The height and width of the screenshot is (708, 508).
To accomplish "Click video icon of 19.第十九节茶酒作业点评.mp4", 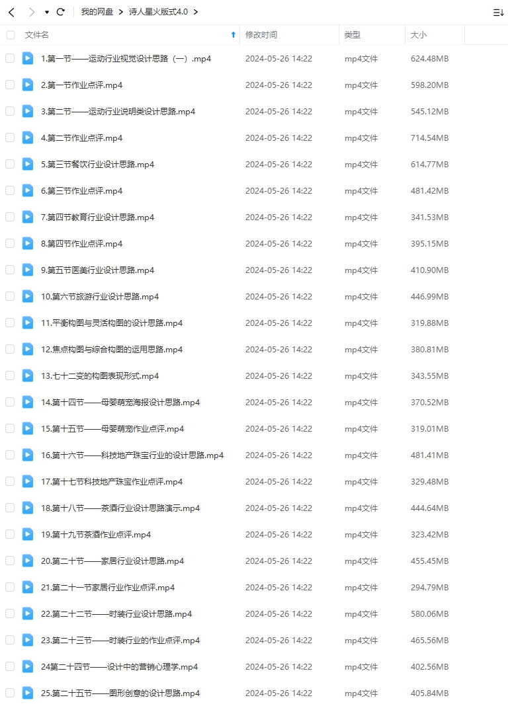I will 28,534.
